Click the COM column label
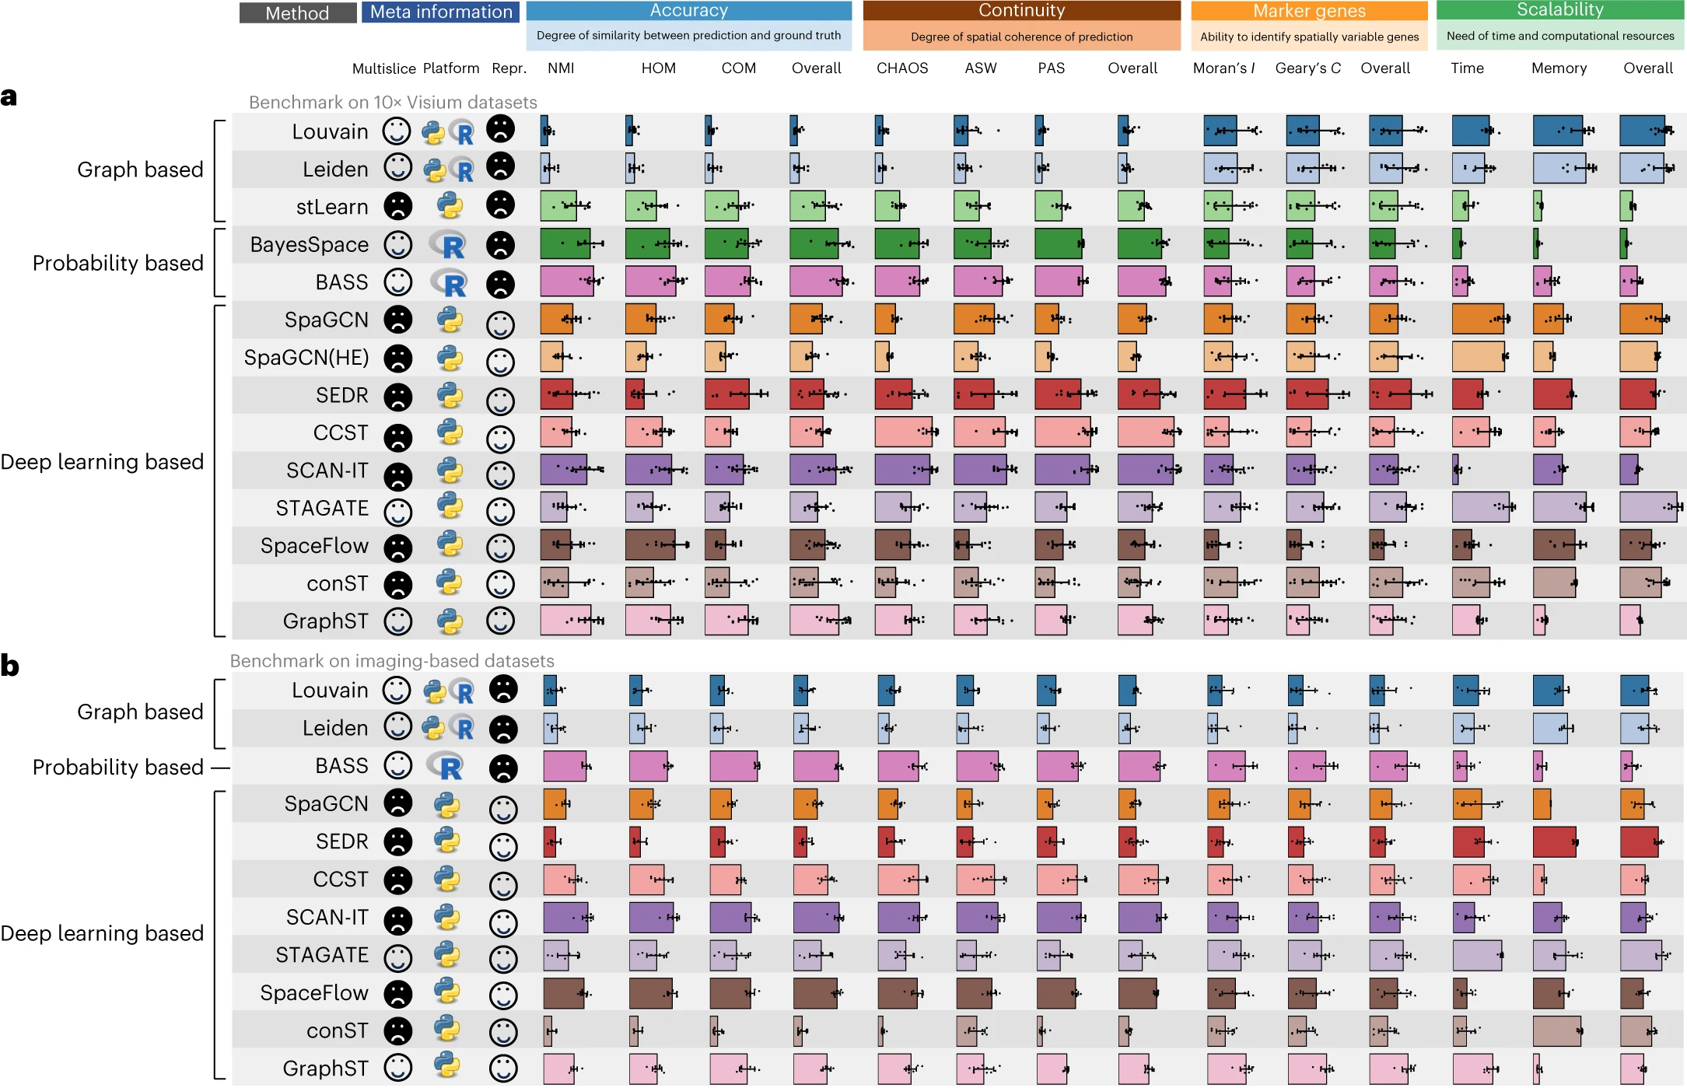The width and height of the screenshot is (1687, 1088). (x=739, y=68)
